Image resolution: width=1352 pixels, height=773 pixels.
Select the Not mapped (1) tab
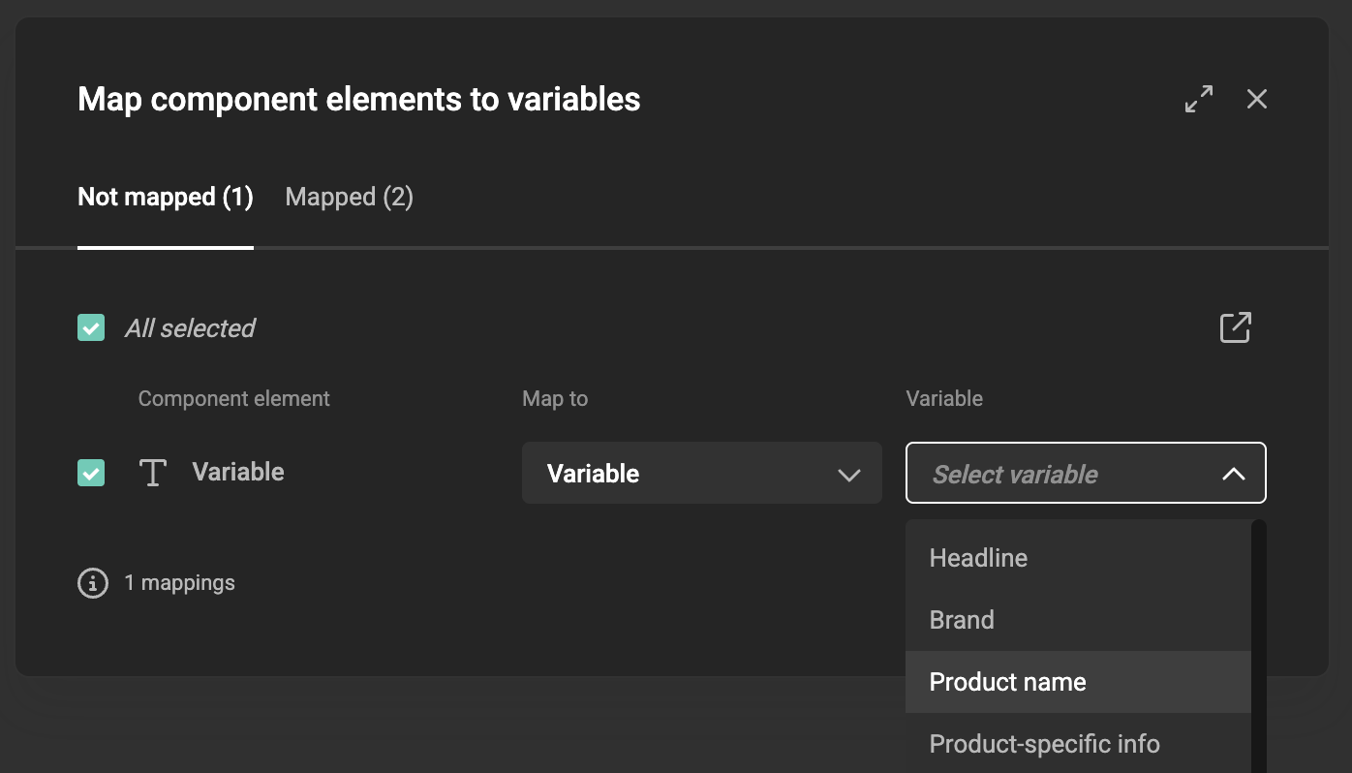(165, 197)
